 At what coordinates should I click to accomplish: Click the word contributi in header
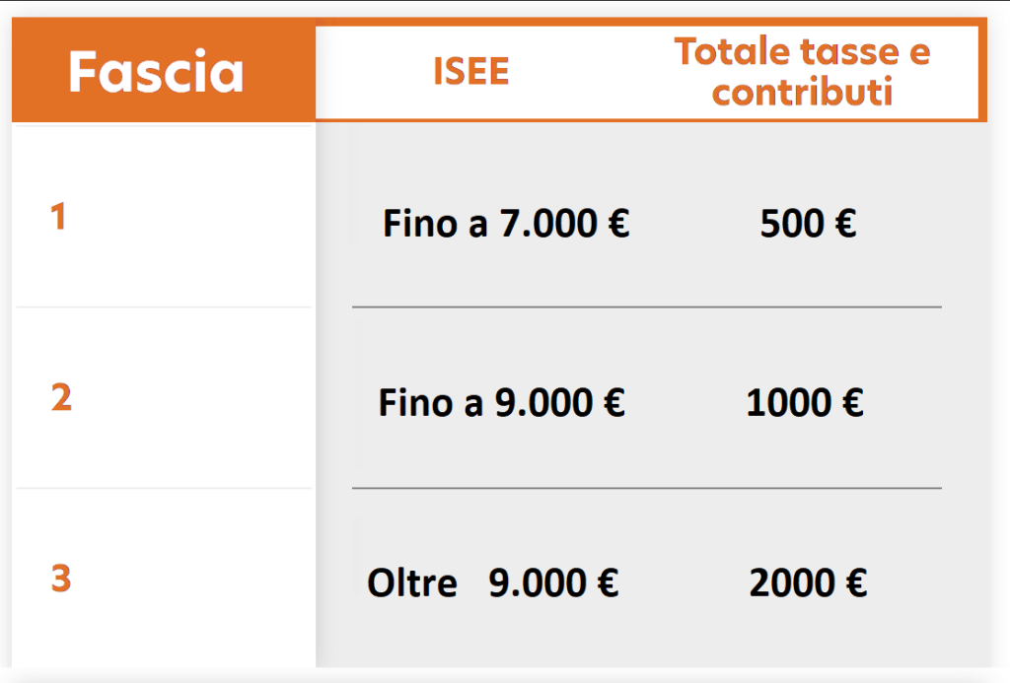pos(802,93)
